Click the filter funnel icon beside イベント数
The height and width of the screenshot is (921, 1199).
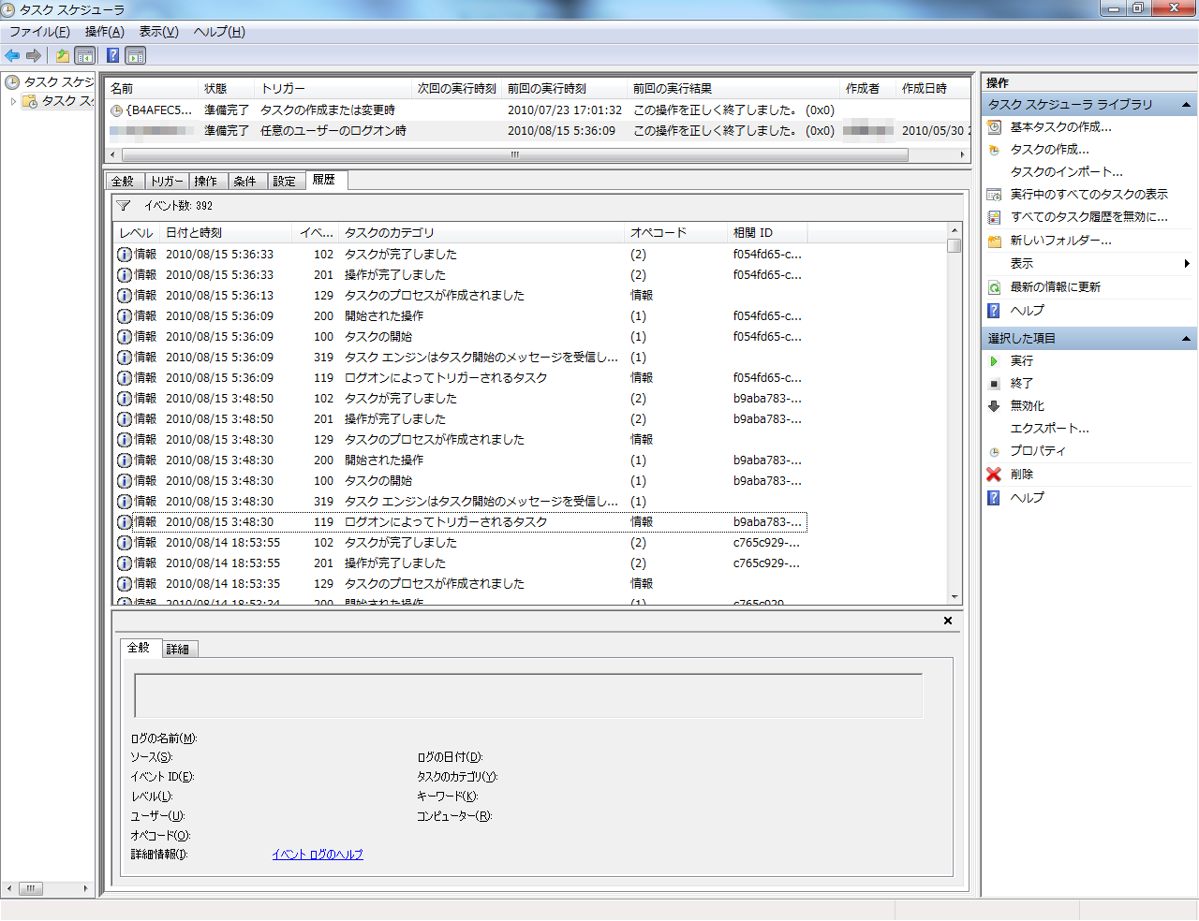[124, 206]
